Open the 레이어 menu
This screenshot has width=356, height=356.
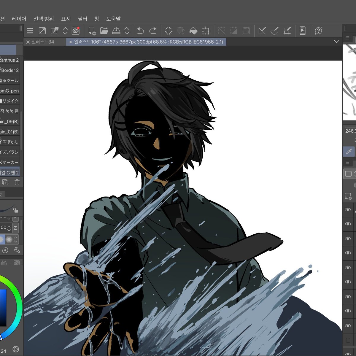point(19,19)
